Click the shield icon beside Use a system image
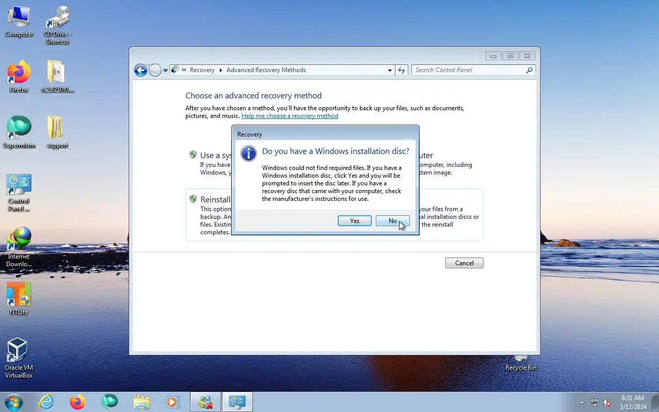Screen dimensions: 659x412 193,154
